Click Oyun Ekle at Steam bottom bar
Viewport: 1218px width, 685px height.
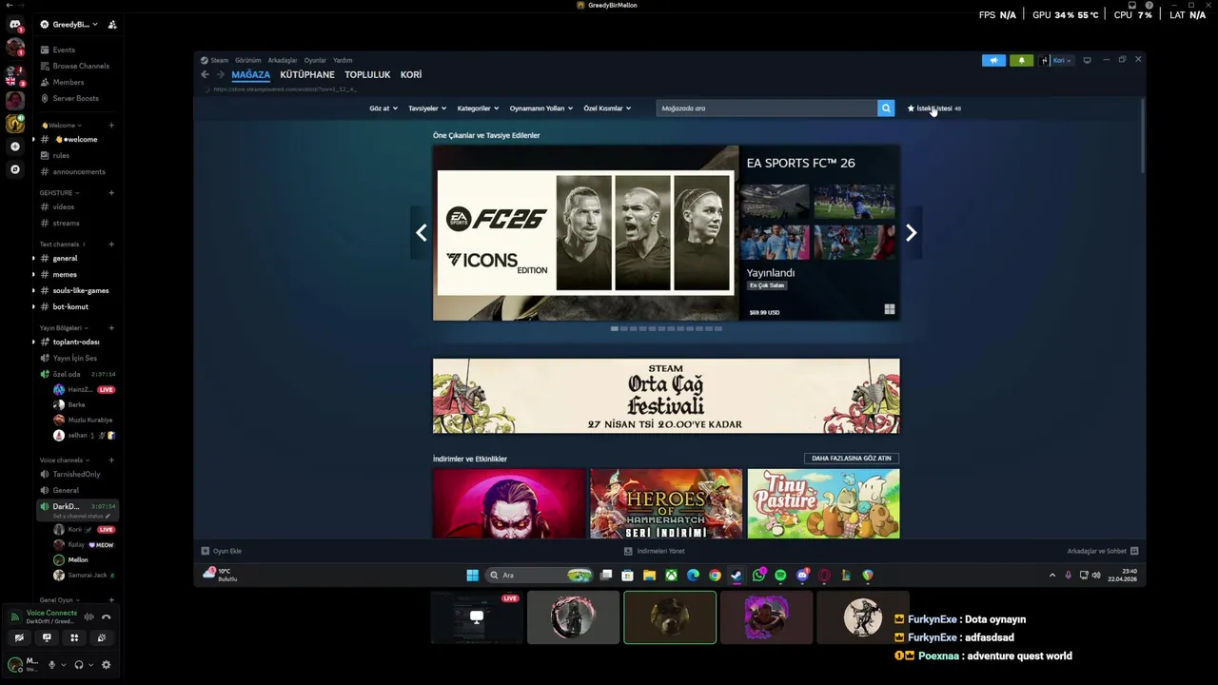coord(222,551)
